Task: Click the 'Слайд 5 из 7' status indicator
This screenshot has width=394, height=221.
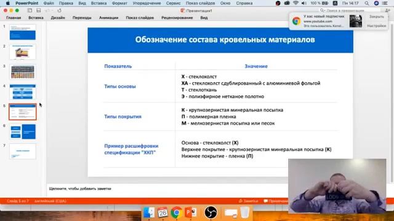Action: [18, 201]
